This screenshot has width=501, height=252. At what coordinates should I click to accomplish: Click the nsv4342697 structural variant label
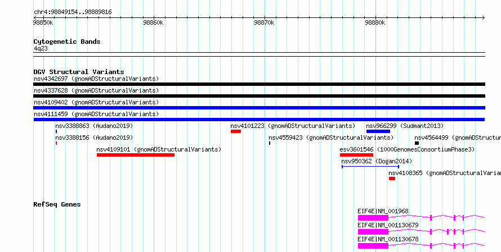click(x=96, y=79)
